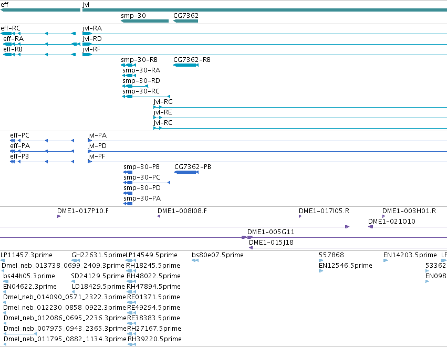Click smp-30-PD protein feature

coord(128,193)
